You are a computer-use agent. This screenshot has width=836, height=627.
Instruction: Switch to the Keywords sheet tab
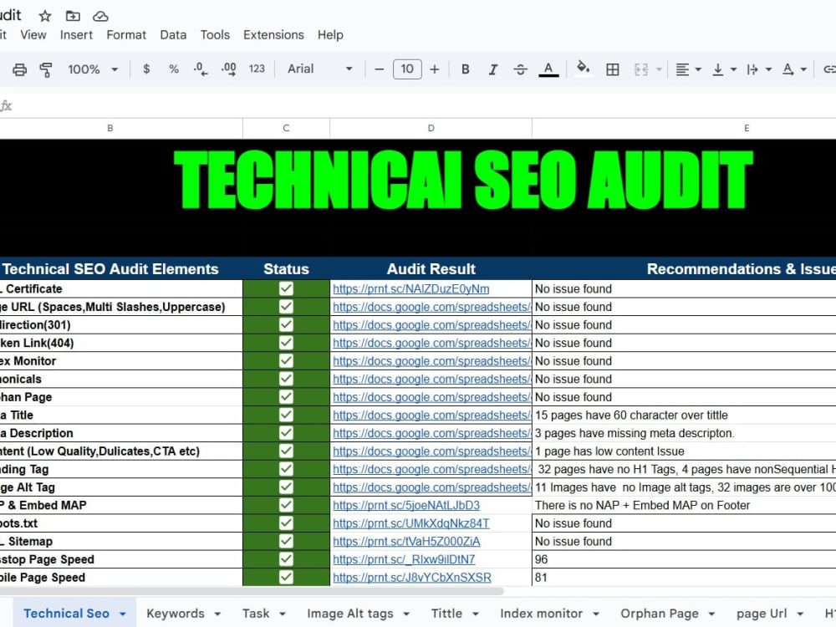point(176,614)
